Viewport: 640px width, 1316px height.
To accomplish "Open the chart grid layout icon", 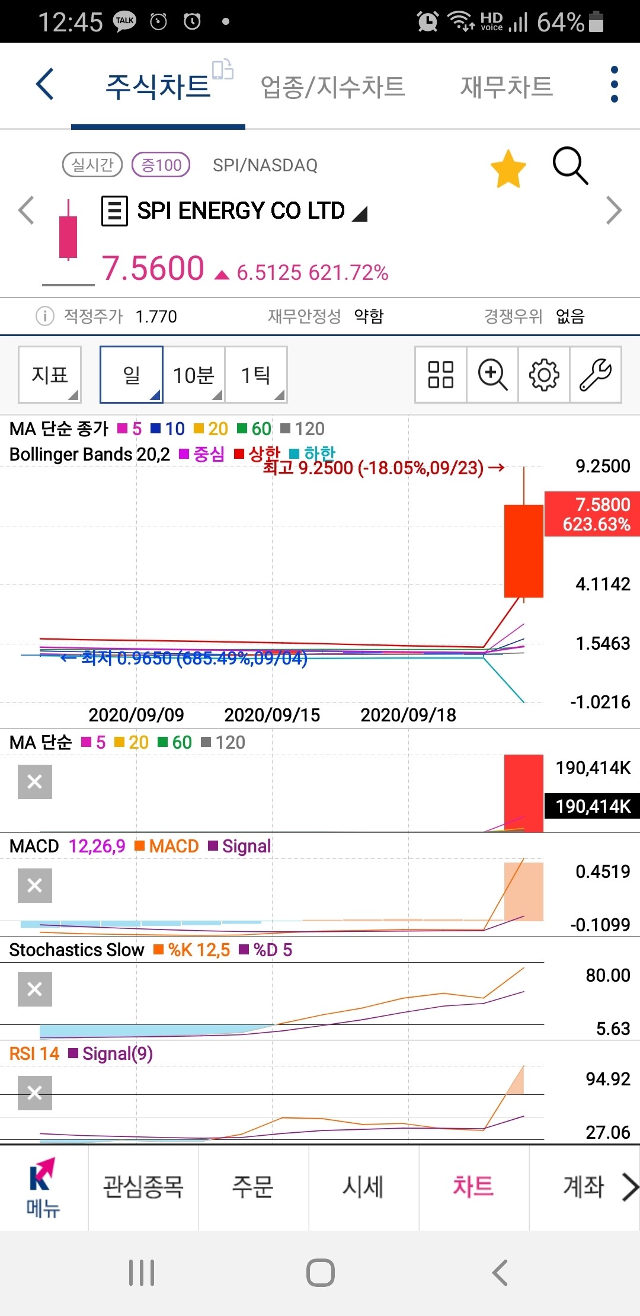I will pyautogui.click(x=440, y=375).
